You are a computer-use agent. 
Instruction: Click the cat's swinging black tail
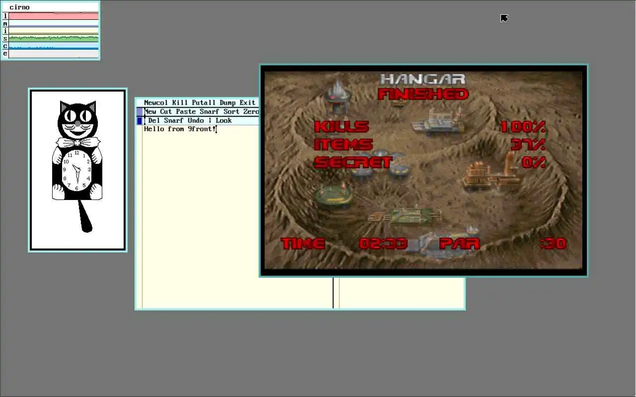(x=85, y=215)
